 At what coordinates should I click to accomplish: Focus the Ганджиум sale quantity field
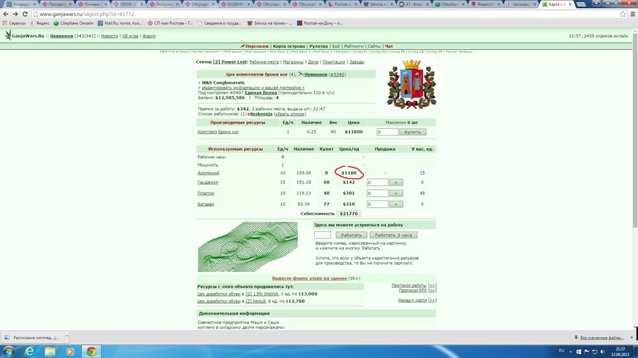pos(377,183)
